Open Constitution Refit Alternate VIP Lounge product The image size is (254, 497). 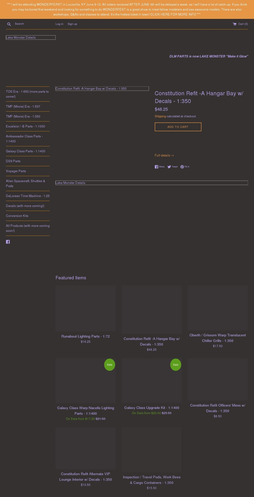click(85, 477)
